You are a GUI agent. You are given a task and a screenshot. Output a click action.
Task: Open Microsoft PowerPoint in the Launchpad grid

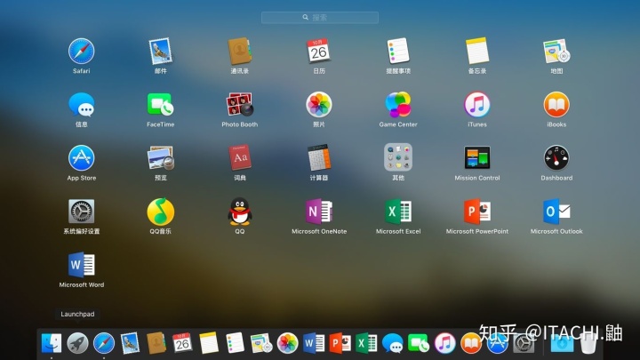coord(477,212)
